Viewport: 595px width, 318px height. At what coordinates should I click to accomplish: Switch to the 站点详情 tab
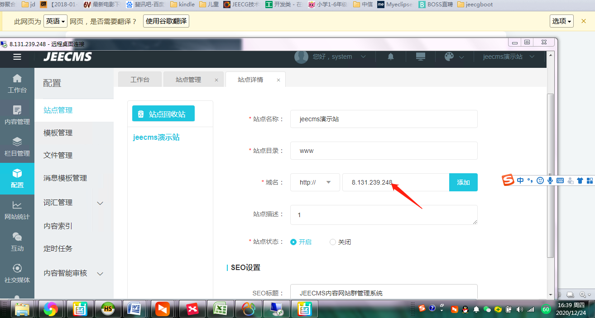tap(250, 79)
